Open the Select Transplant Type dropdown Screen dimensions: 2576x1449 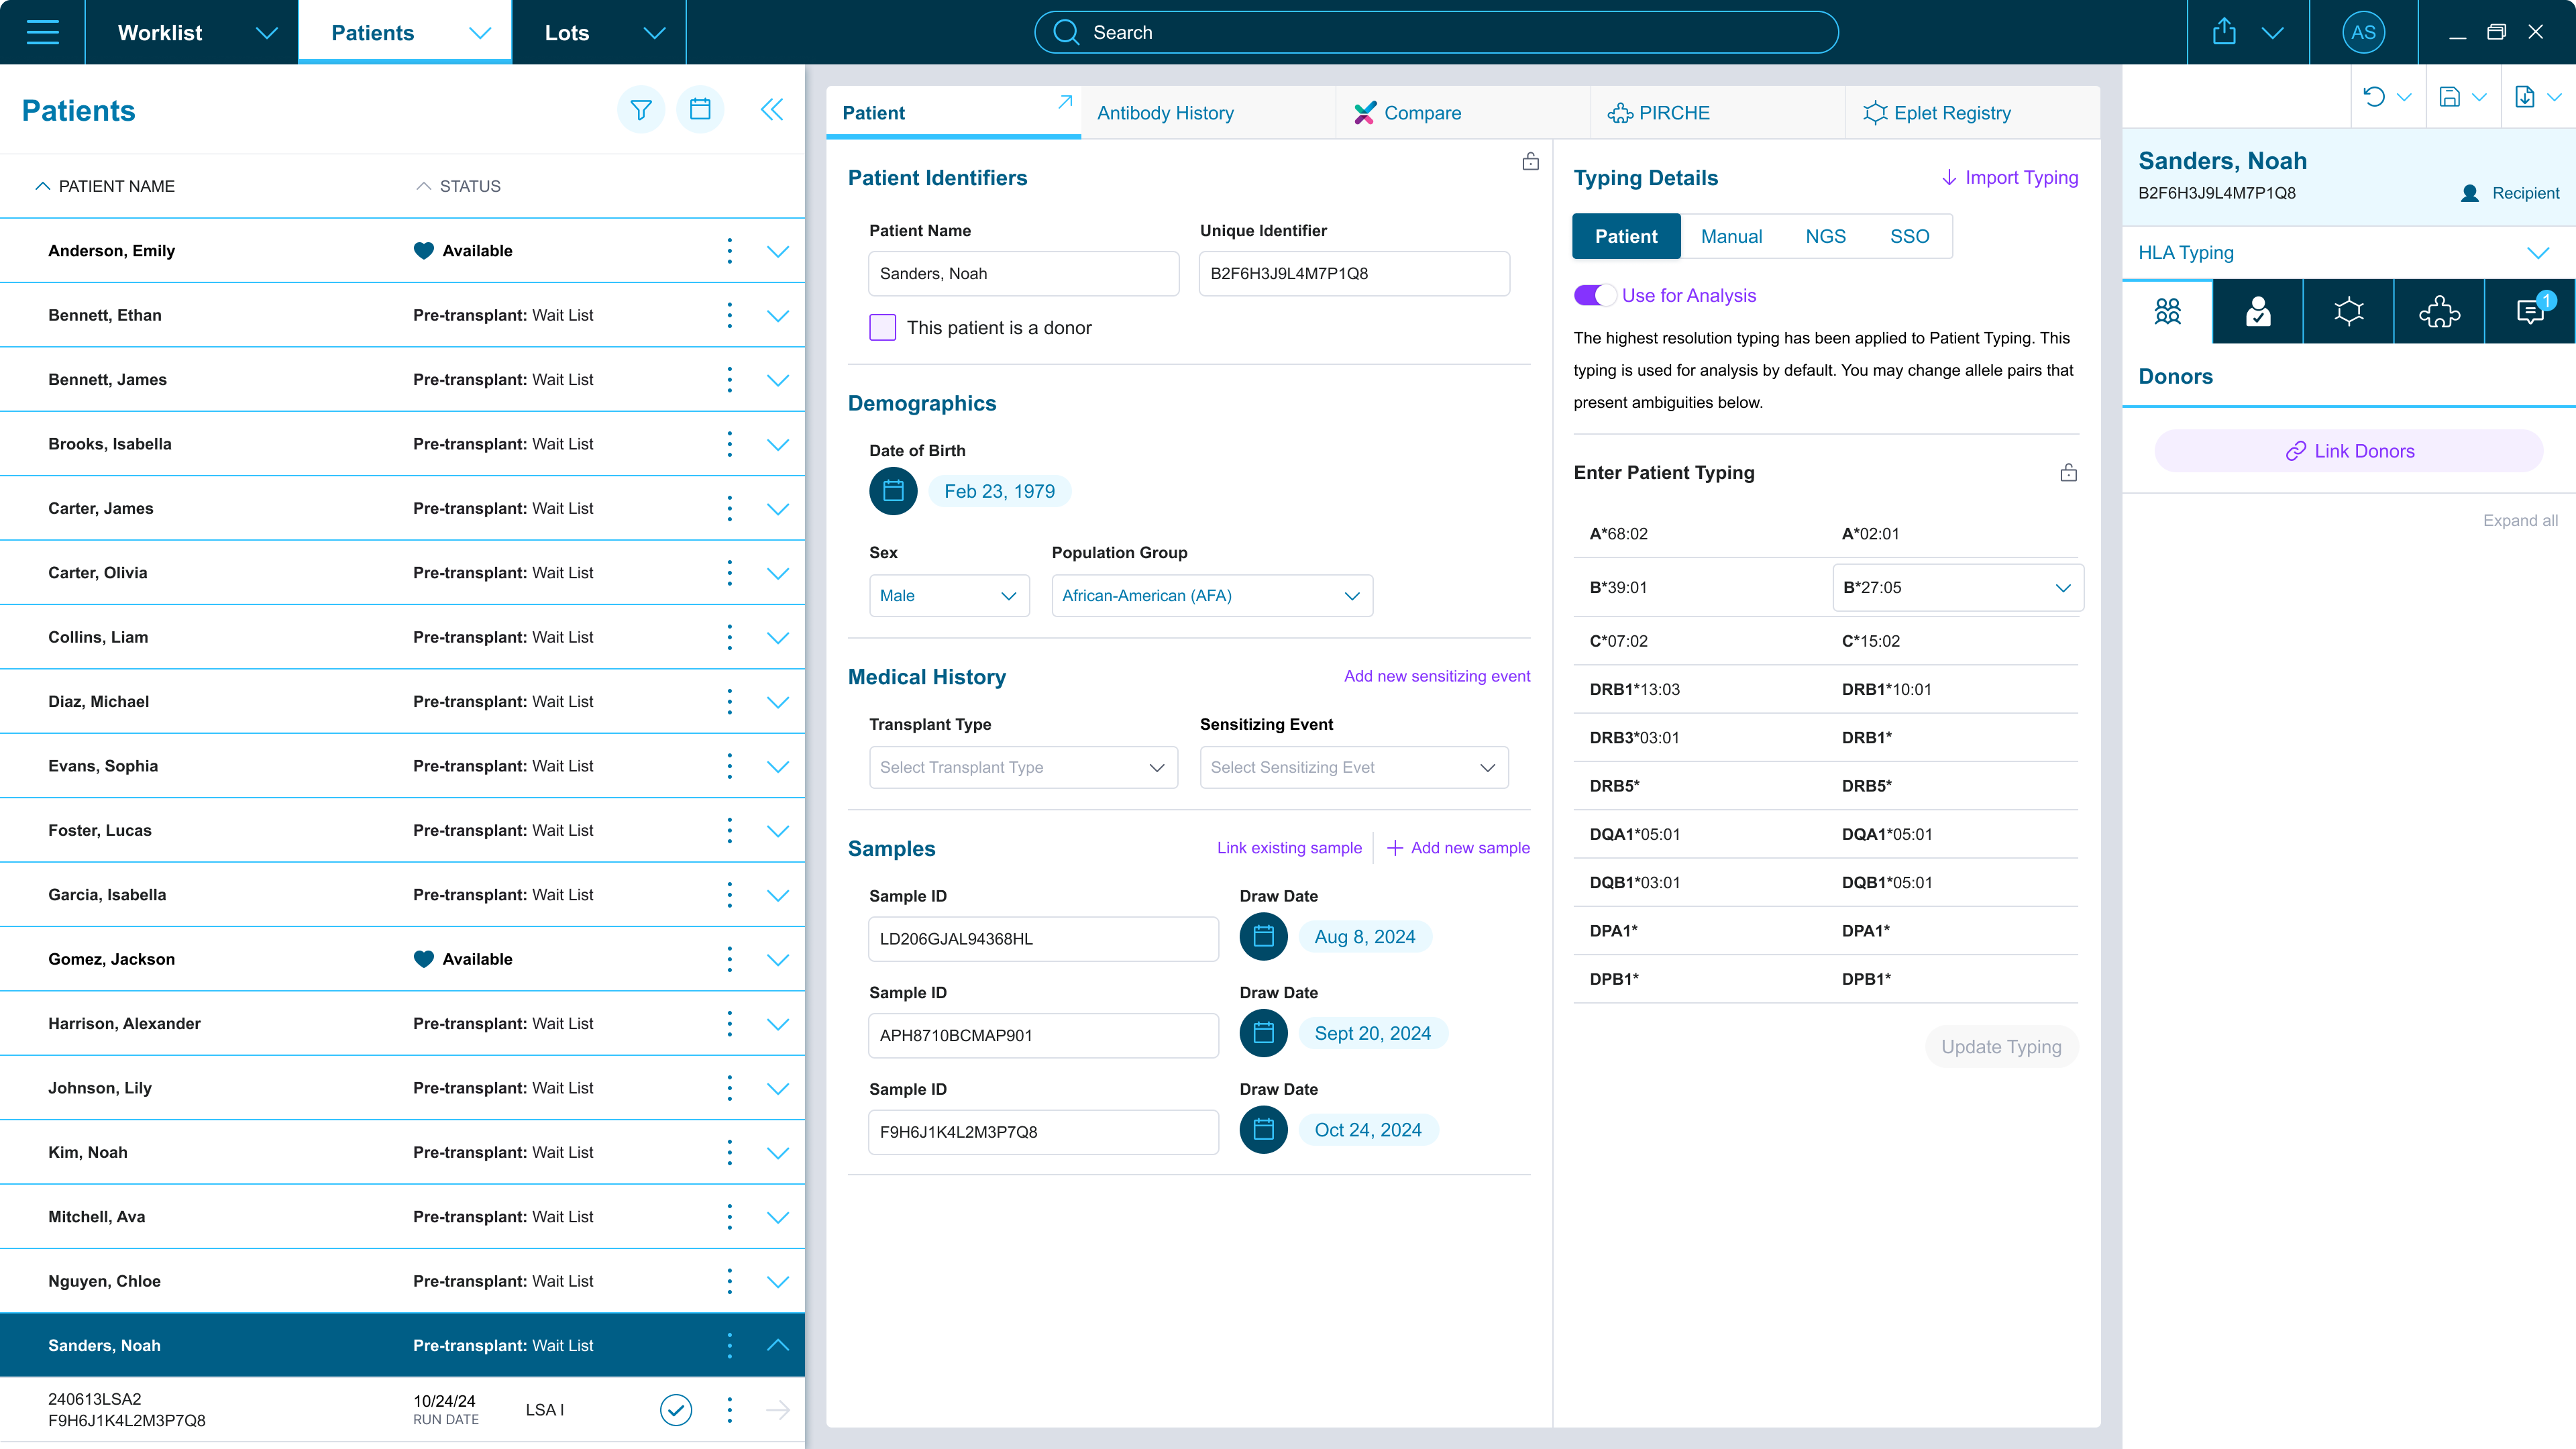1022,767
